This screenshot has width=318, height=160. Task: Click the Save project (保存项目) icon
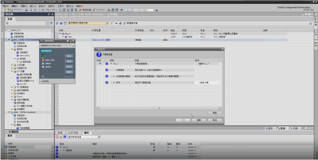(x=11, y=10)
